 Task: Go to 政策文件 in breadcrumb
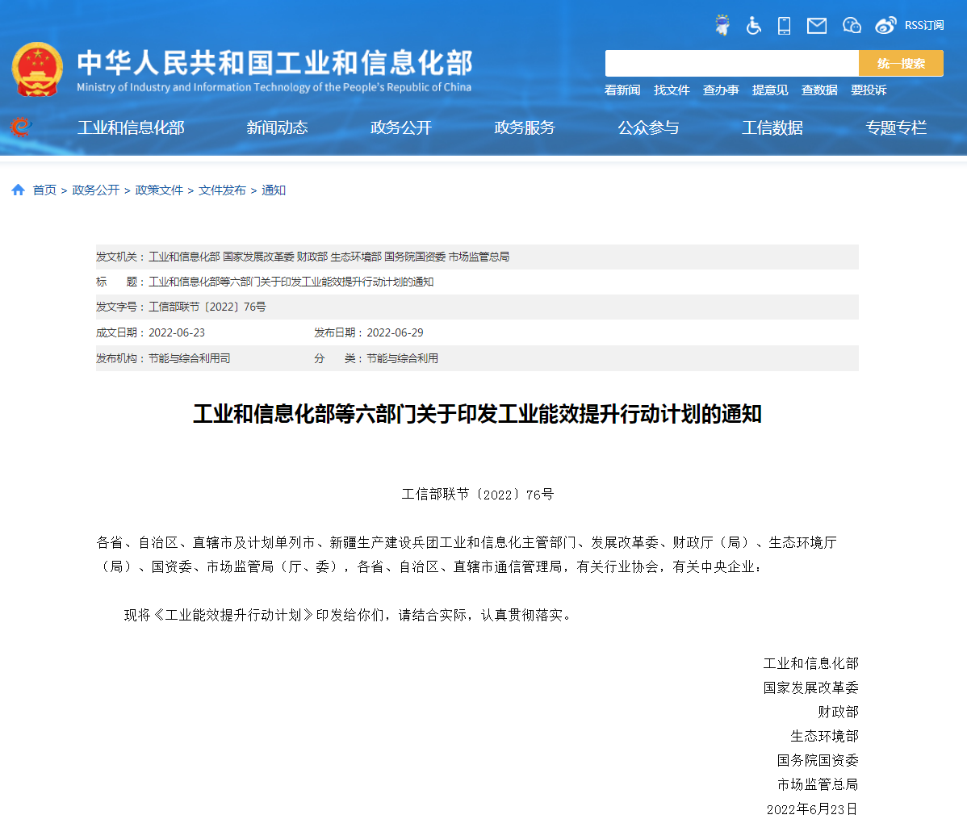[159, 190]
